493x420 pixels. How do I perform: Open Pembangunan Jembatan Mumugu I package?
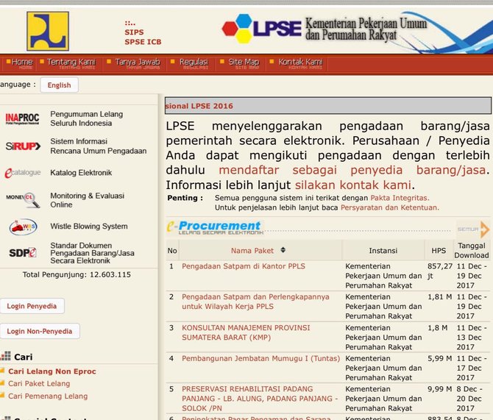click(261, 358)
